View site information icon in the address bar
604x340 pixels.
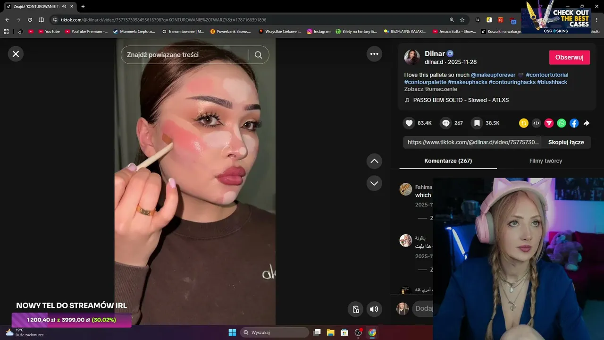[54, 20]
